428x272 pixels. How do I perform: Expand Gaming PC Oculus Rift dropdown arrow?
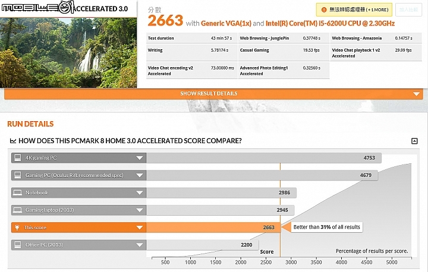point(140,175)
